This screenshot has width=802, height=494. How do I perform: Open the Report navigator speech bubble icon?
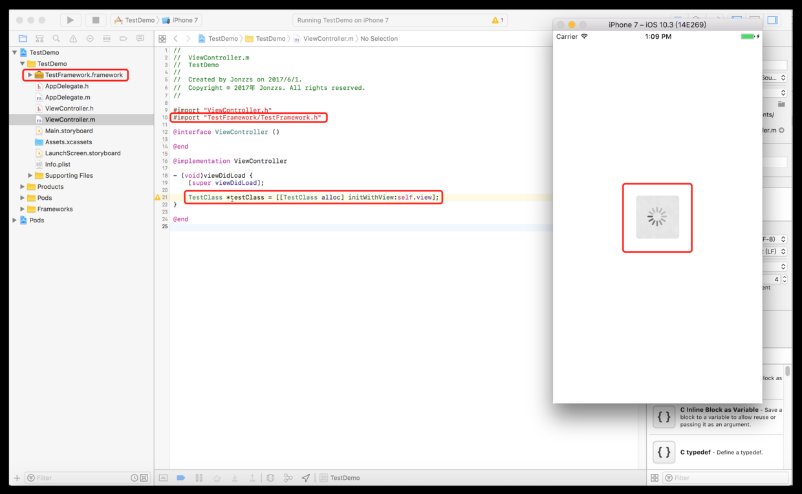140,39
